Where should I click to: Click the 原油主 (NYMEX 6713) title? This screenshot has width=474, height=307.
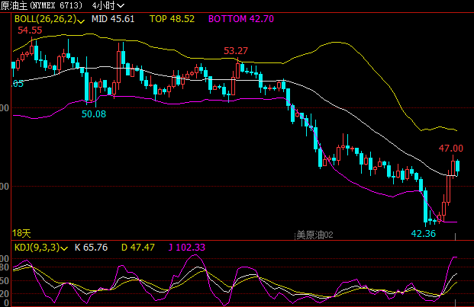[x=41, y=5]
